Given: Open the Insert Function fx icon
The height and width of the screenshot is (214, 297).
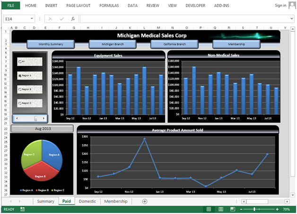Looking at the screenshot, I should tap(73, 19).
